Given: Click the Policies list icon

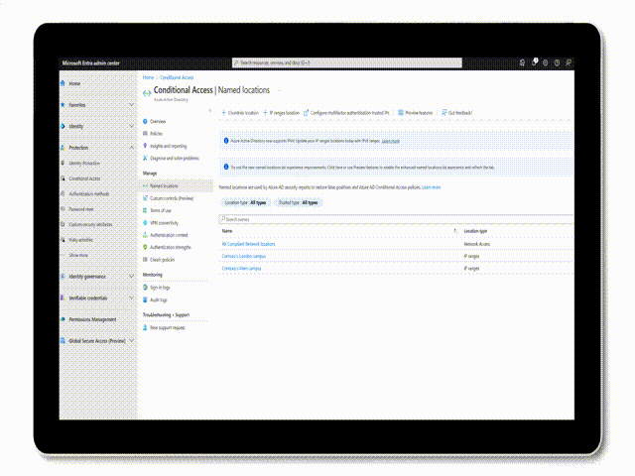Looking at the screenshot, I should (145, 134).
